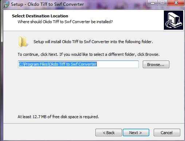Click the "Where should Okdo...be installed?" subtitle

point(65,22)
